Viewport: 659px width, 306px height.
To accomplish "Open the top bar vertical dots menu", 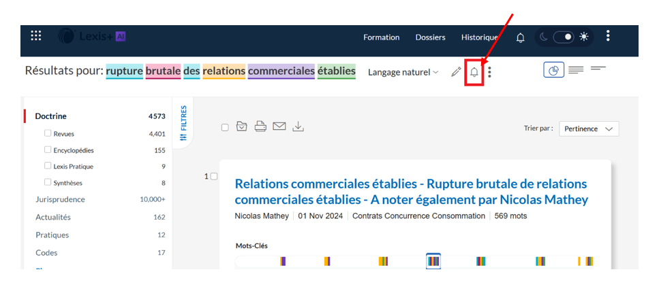I will click(608, 35).
